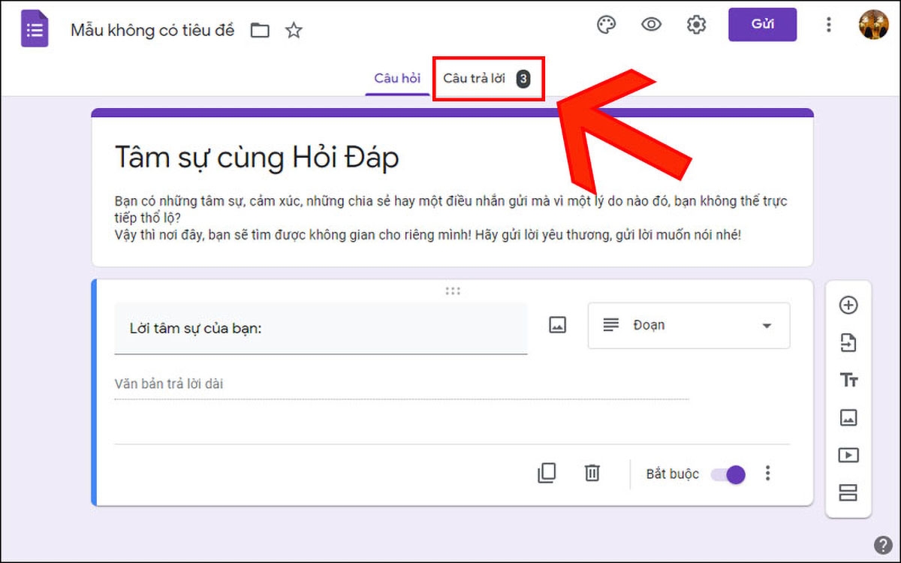Click the 'Gửi' send button
Viewport: 901px width, 563px height.
(x=762, y=24)
